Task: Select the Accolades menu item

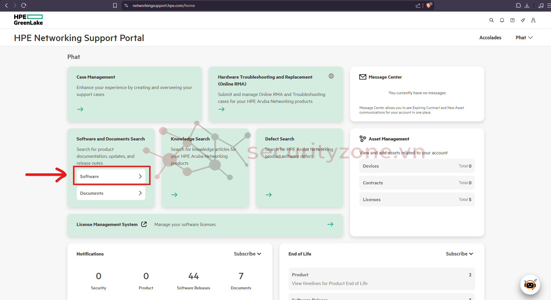Action: click(490, 37)
